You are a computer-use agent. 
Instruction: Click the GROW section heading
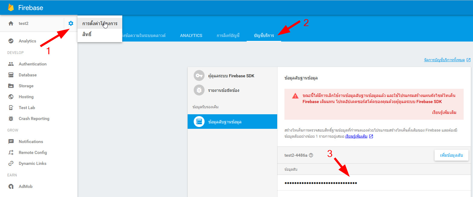pos(13,130)
